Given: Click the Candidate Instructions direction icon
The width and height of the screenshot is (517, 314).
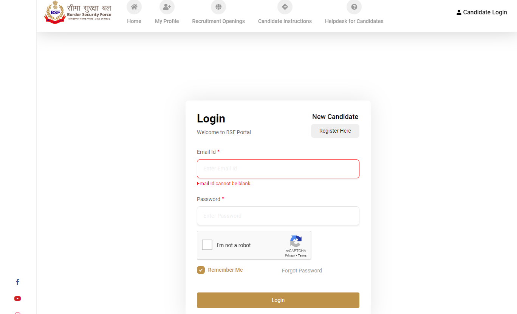Looking at the screenshot, I should 285,7.
